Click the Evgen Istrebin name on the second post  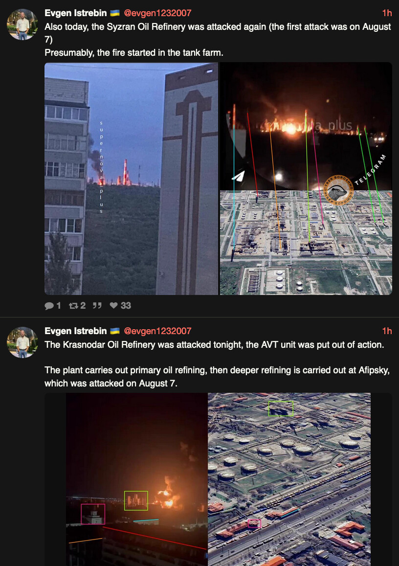[76, 331]
